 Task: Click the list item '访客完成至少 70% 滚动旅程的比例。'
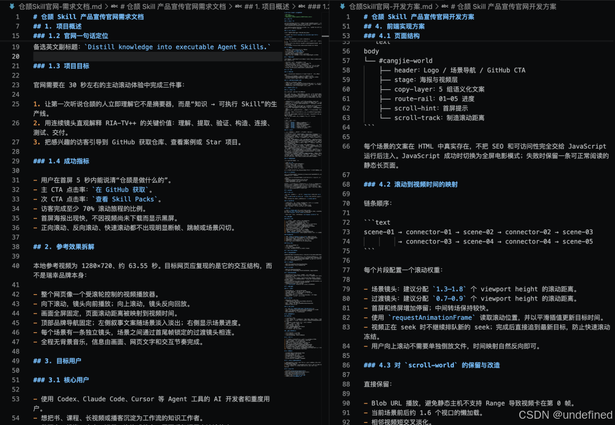90,209
